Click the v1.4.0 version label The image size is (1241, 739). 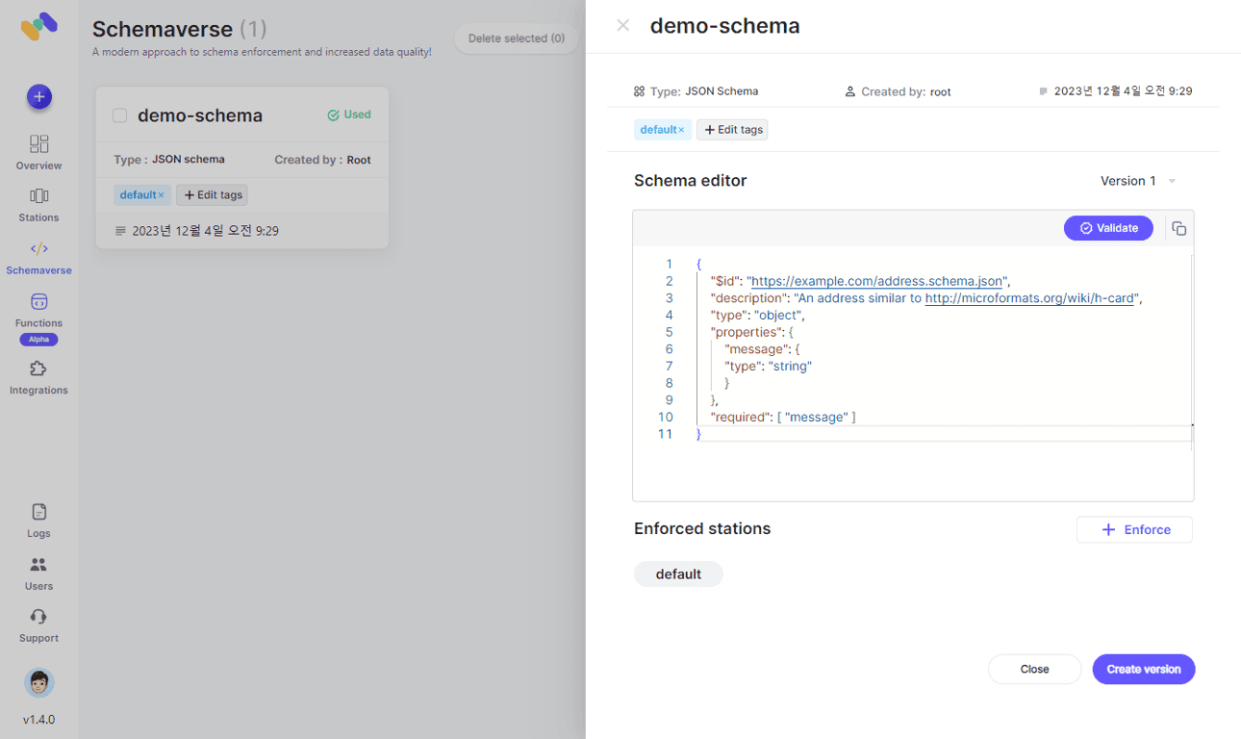click(38, 719)
